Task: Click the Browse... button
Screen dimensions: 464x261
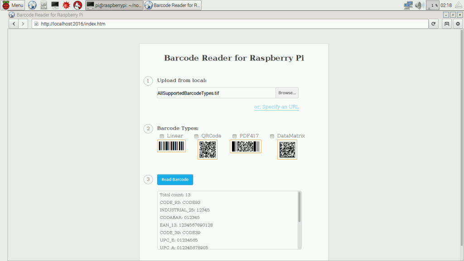Action: [x=287, y=93]
